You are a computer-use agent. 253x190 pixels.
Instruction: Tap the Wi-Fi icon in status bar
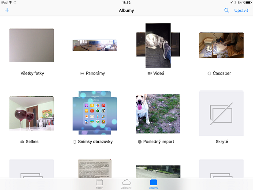(x=11, y=2)
